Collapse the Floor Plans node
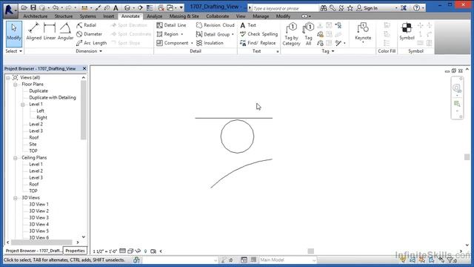This screenshot has height=267, width=474. click(x=16, y=85)
